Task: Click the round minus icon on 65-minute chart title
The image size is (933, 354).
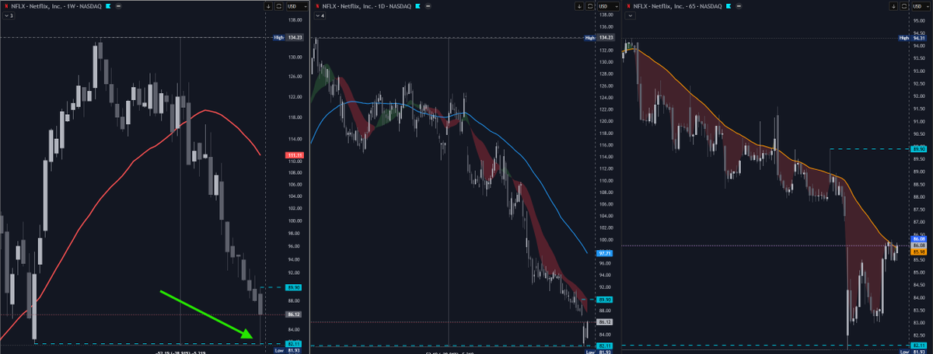Action: (739, 6)
